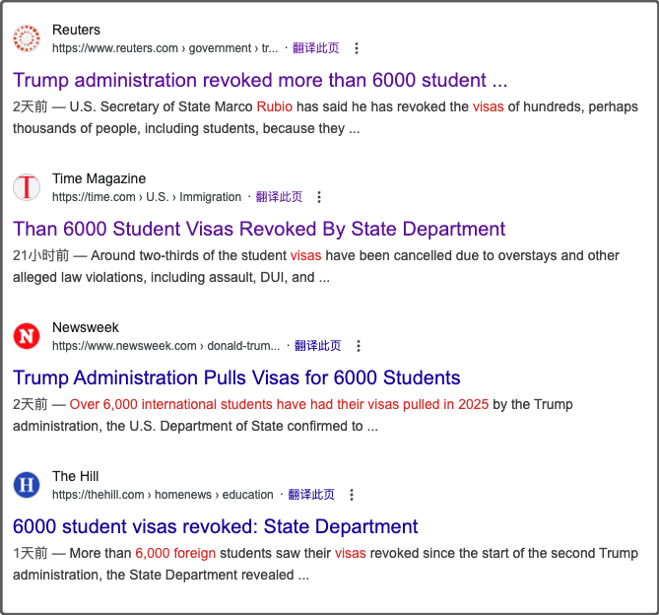This screenshot has width=659, height=615.
Task: Click The Hill blue H favicon
Action: [x=27, y=485]
